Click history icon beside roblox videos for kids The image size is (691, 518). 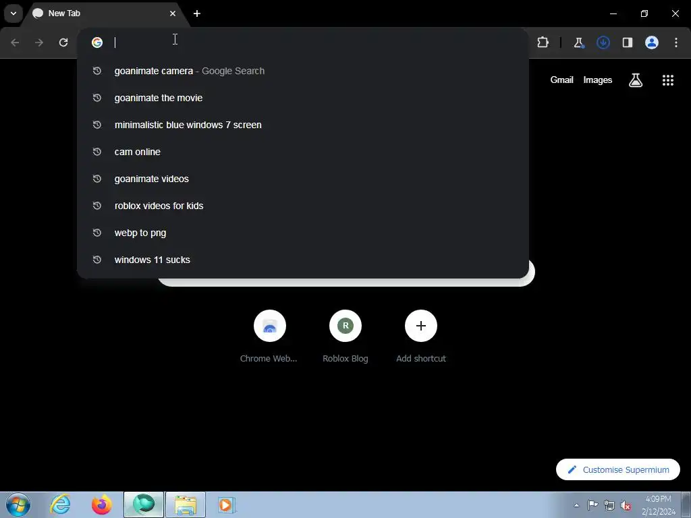[97, 206]
